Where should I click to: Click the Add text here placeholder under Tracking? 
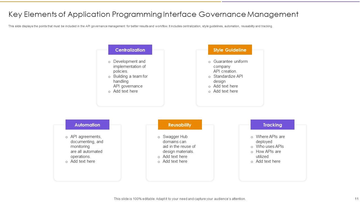click(x=268, y=161)
